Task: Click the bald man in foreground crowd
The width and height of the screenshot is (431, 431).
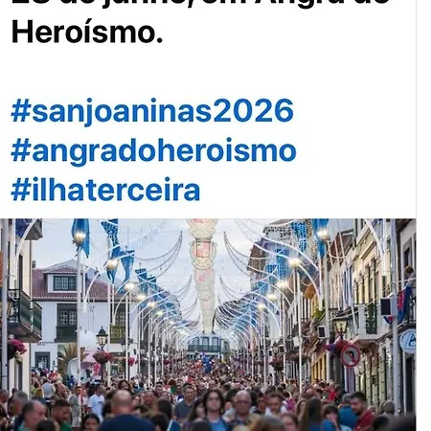Action: click(x=123, y=412)
